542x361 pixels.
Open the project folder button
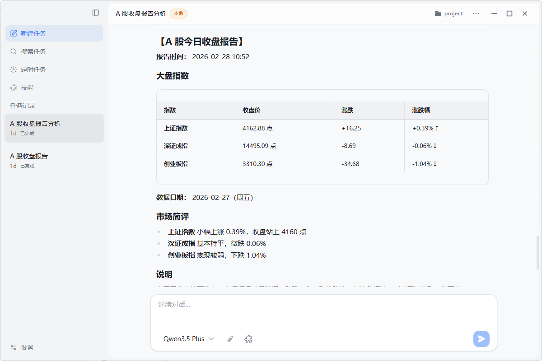coord(449,14)
